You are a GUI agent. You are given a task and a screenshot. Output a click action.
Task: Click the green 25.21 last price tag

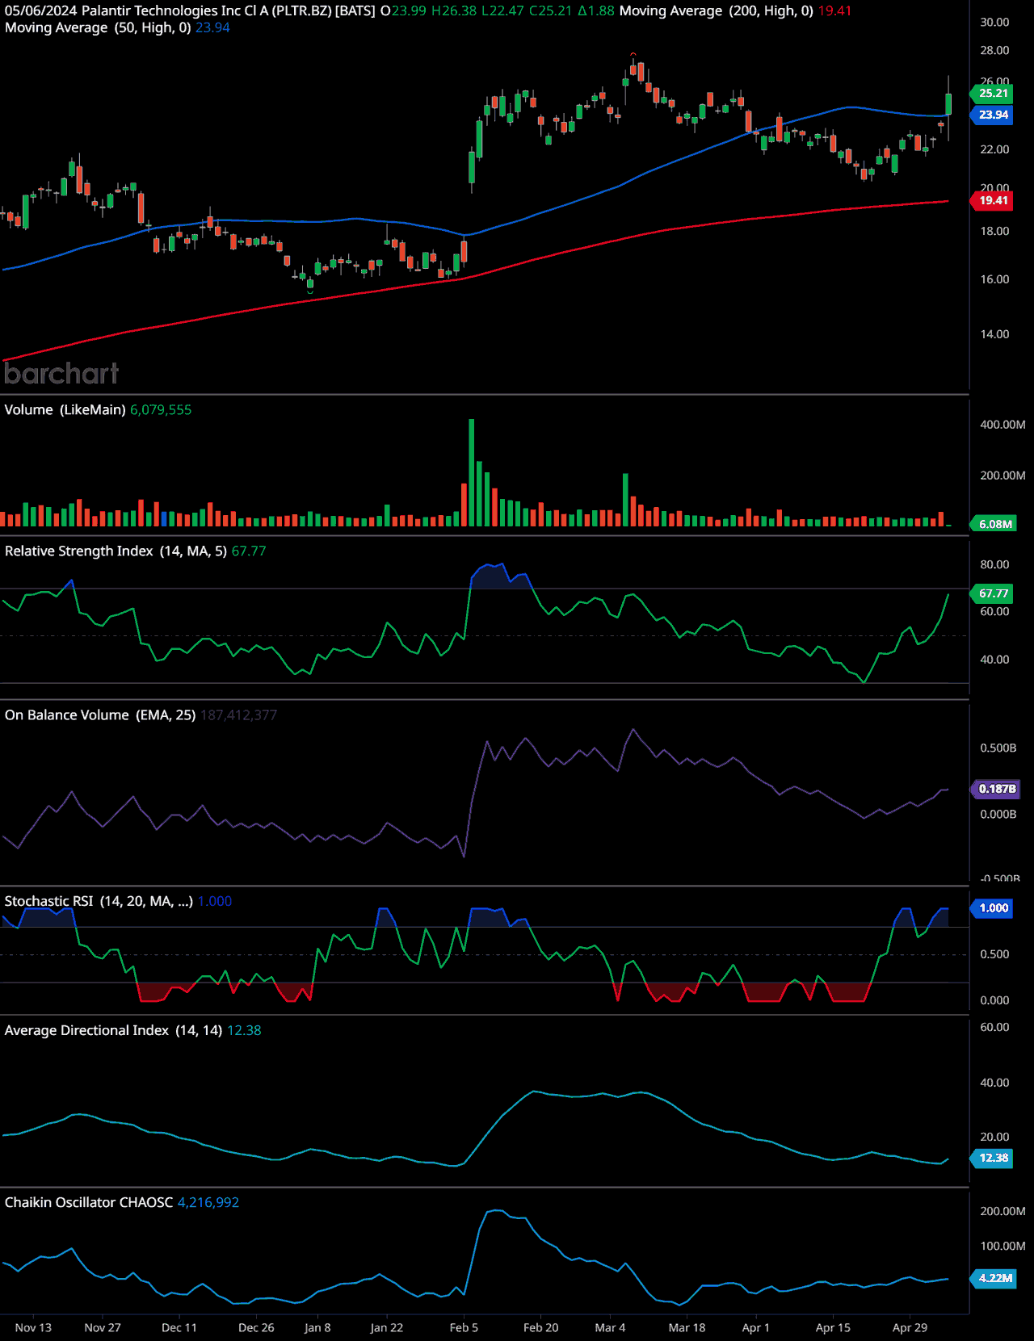(x=993, y=93)
